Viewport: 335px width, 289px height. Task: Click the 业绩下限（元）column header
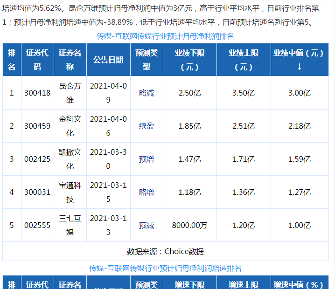coord(190,60)
